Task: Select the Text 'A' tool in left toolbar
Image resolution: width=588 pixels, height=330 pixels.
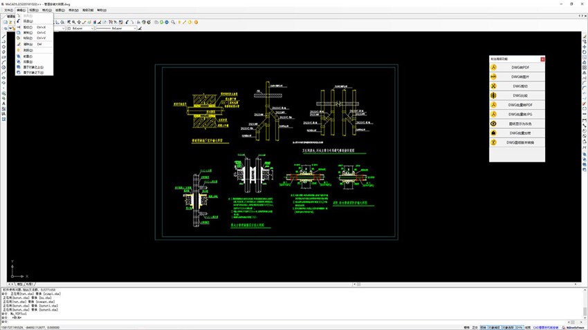Action: 3,104
